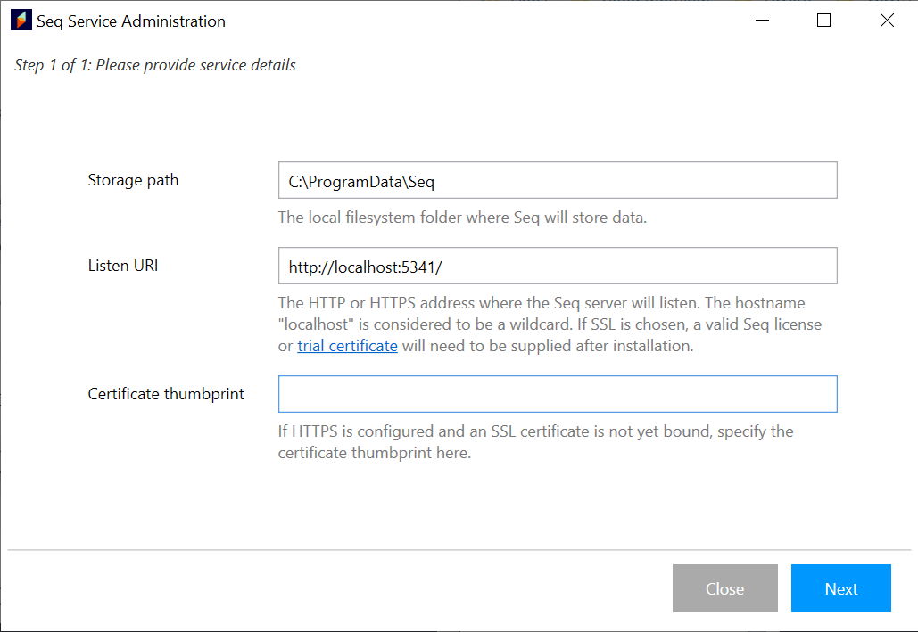This screenshot has height=632, width=918.
Task: Click the 'If HTTPS is configured' help text
Action: click(x=535, y=442)
